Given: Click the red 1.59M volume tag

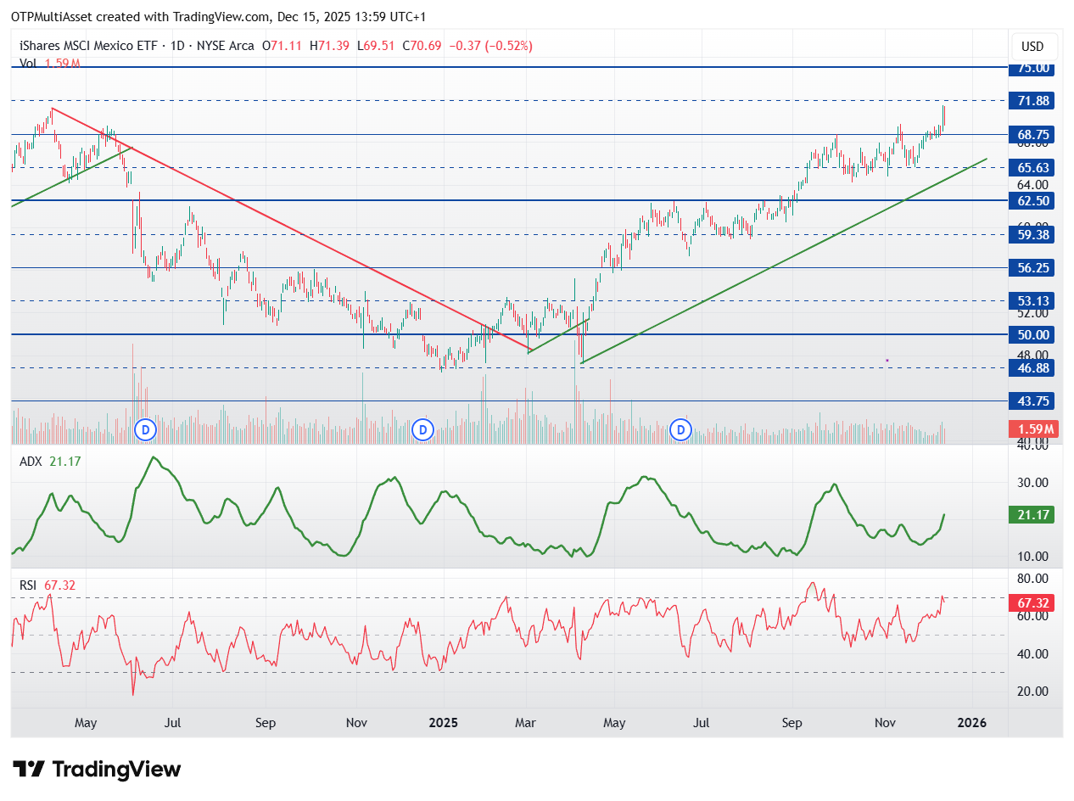Looking at the screenshot, I should tap(1032, 429).
